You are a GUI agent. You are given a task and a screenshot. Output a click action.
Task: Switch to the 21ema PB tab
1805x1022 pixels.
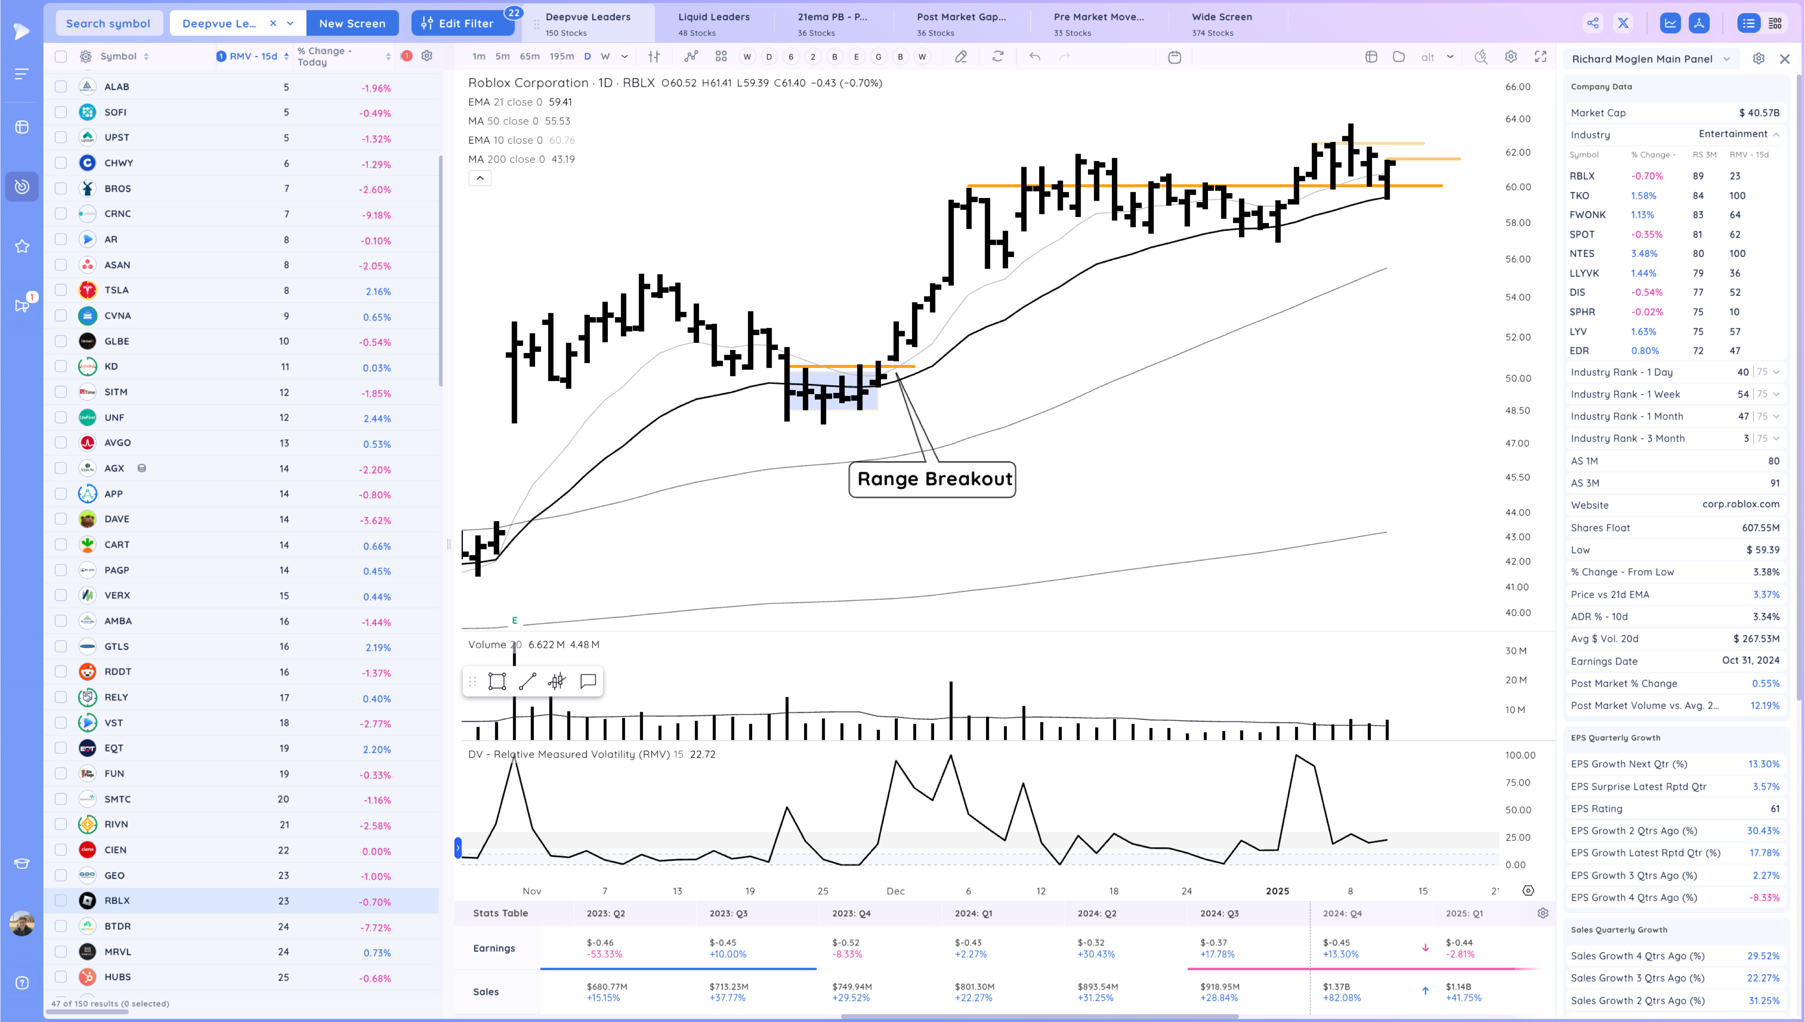[833, 24]
